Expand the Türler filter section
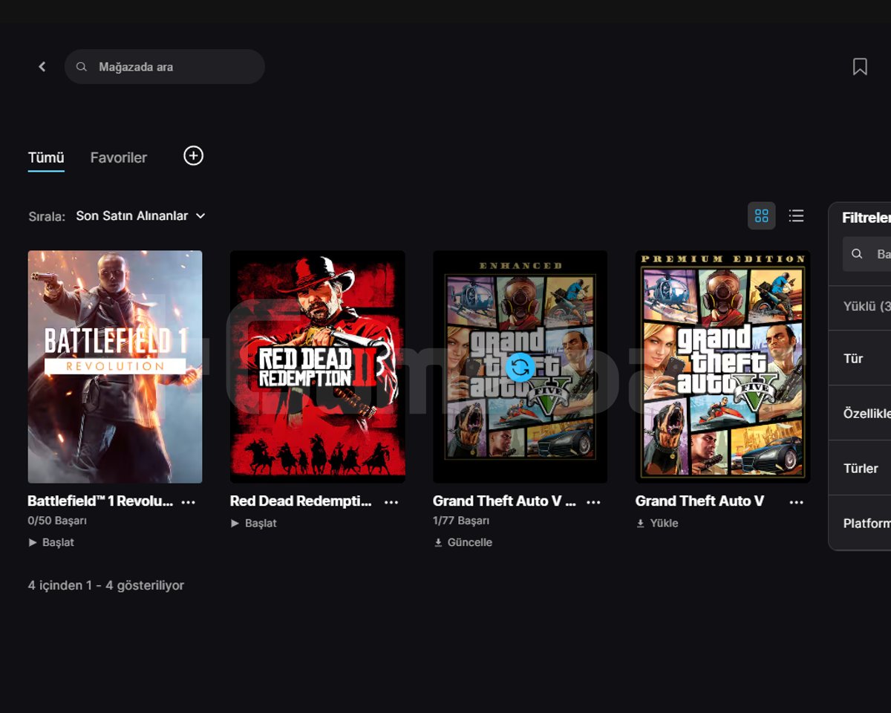This screenshot has height=713, width=891. (861, 469)
